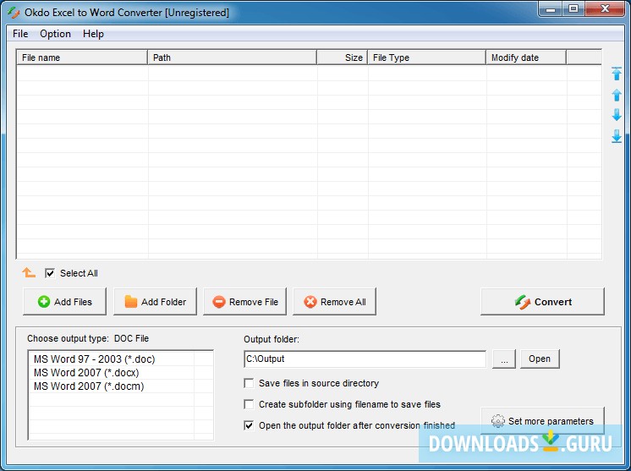Toggle the Select All checkbox
Image resolution: width=631 pixels, height=471 pixels.
50,273
